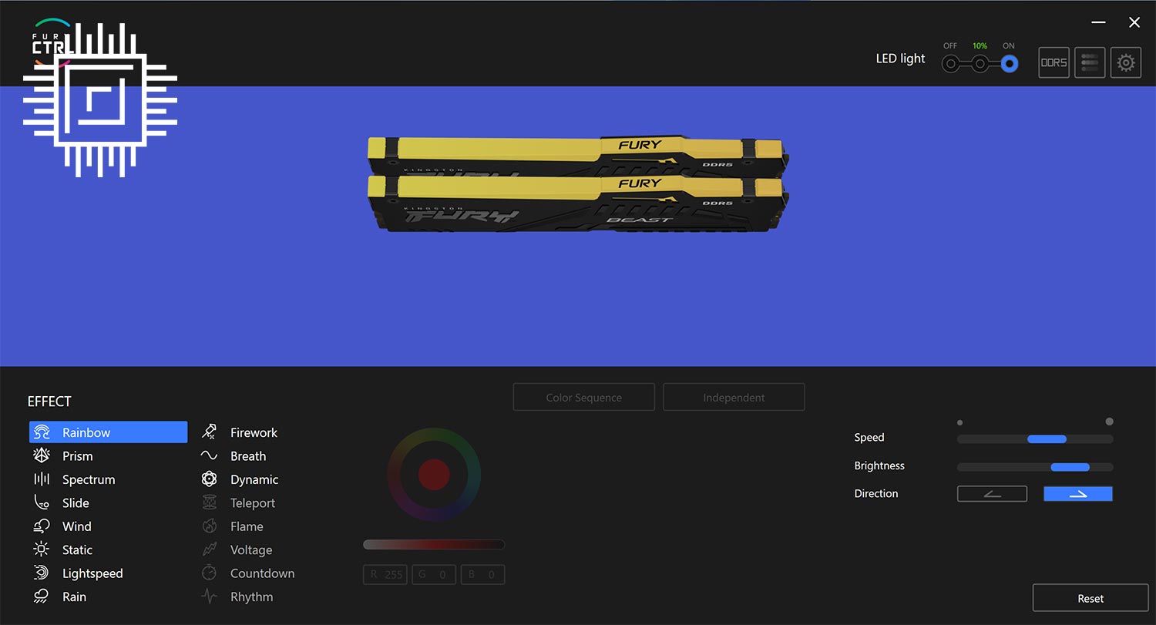Click the G value field
Image resolution: width=1156 pixels, height=625 pixels.
click(434, 574)
